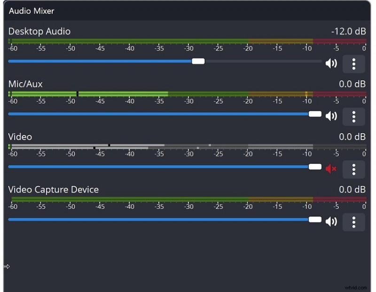Expand Video Capture Device options list
Viewport: 376px width, 292px height.
coord(354,221)
